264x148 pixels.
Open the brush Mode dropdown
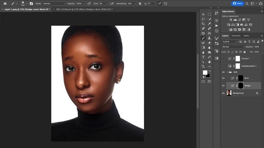54,4
